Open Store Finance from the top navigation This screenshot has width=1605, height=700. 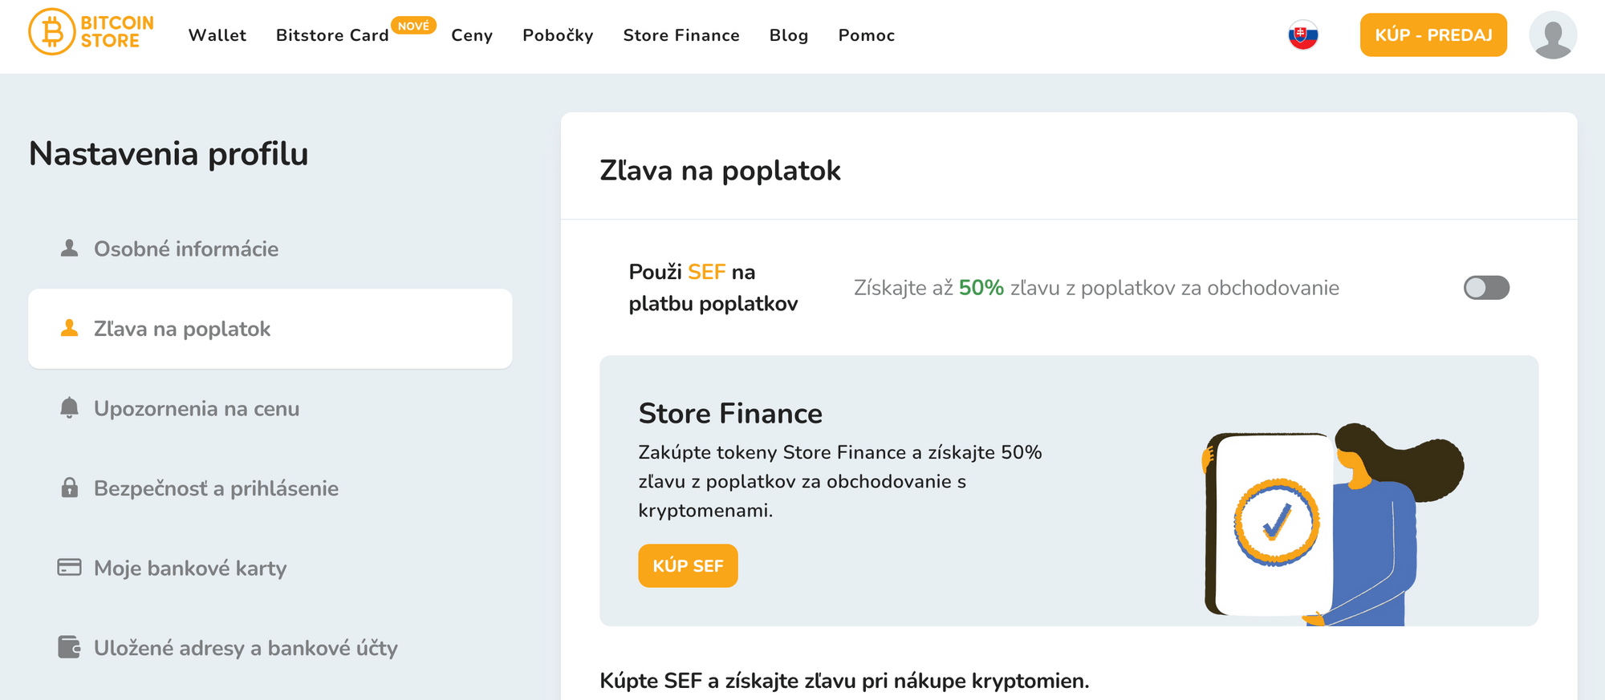(x=681, y=35)
